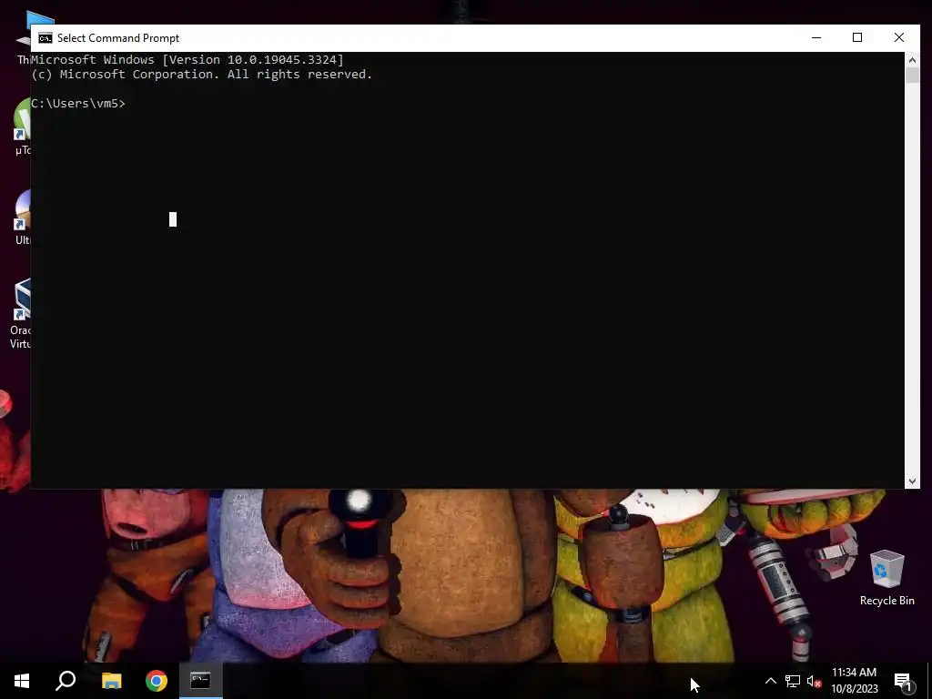Click the Show desktop strip on the taskbar
Image resolution: width=932 pixels, height=699 pixels.
(929, 681)
